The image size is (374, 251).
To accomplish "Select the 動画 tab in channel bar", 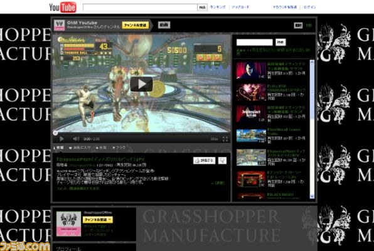I will [164, 25].
